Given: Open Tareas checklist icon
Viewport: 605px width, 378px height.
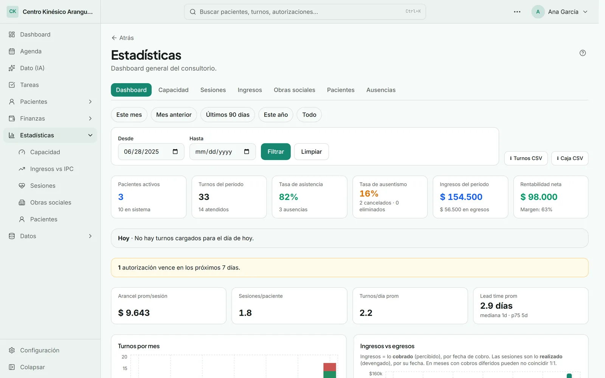Looking at the screenshot, I should tap(12, 85).
